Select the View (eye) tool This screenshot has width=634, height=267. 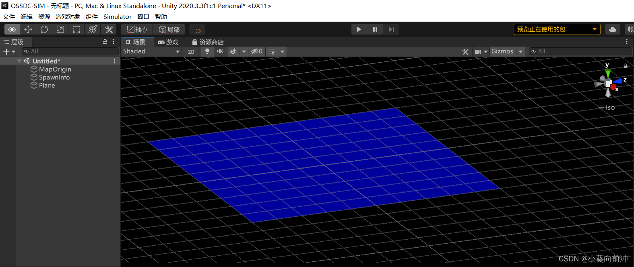point(12,29)
